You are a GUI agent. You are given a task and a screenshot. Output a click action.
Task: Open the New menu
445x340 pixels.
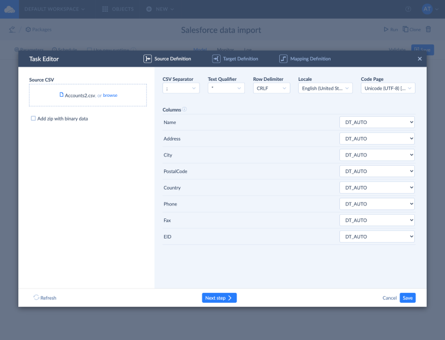pos(160,9)
